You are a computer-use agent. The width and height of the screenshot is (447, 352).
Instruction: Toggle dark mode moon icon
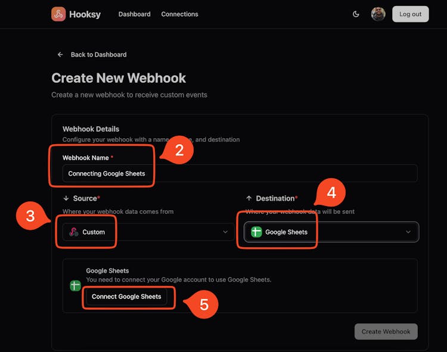click(x=356, y=14)
